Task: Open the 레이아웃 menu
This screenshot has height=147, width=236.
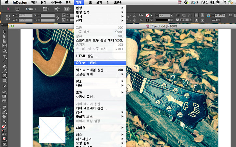Action: [56, 2]
